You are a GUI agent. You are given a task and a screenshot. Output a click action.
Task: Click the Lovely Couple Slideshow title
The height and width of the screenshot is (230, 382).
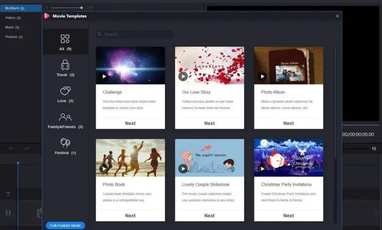click(x=206, y=184)
